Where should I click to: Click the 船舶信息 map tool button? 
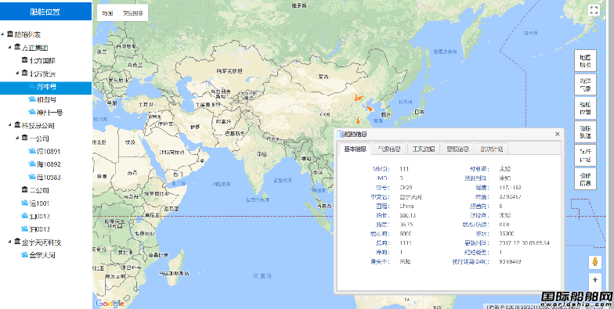(x=586, y=179)
